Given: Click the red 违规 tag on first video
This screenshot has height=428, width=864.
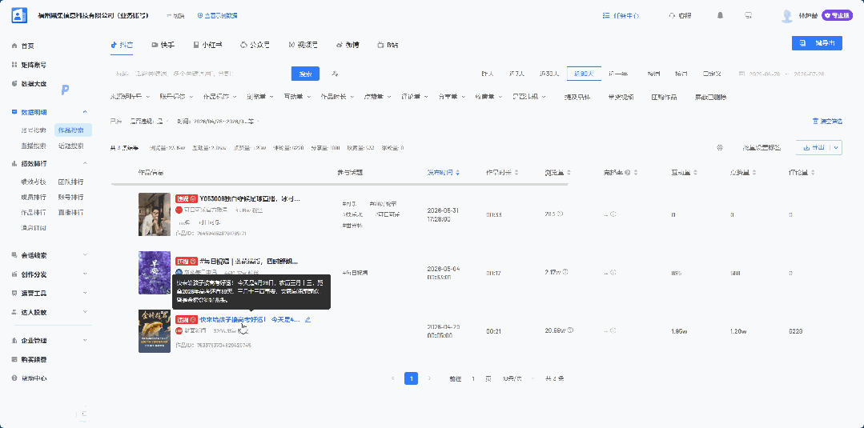Looking at the screenshot, I should 186,198.
